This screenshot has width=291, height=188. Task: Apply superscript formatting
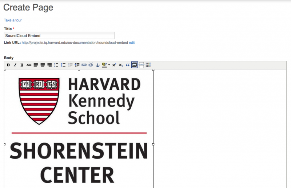114,65
